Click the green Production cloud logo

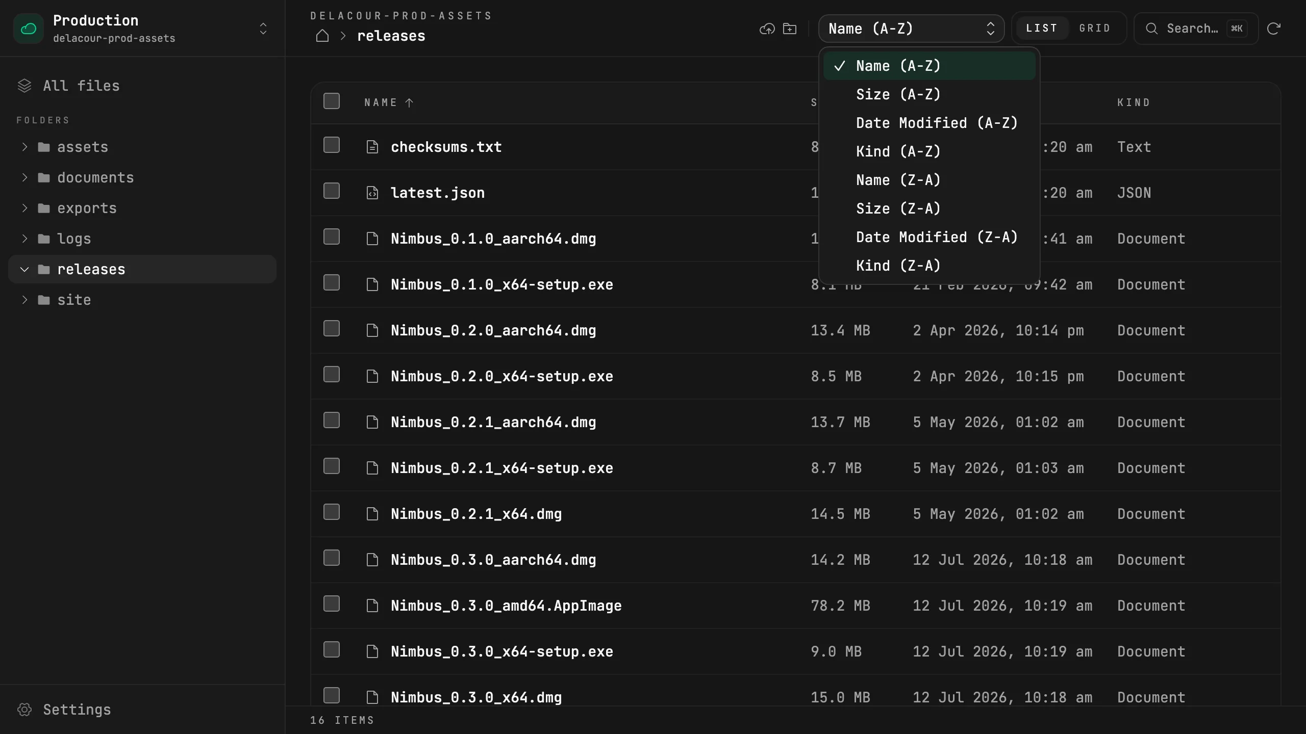(x=29, y=29)
